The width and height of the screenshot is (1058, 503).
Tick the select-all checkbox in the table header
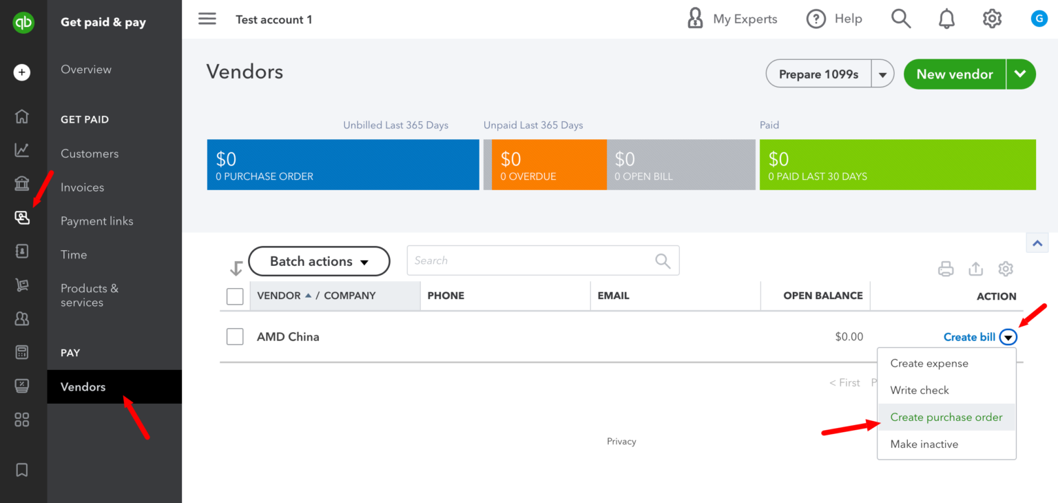point(235,296)
